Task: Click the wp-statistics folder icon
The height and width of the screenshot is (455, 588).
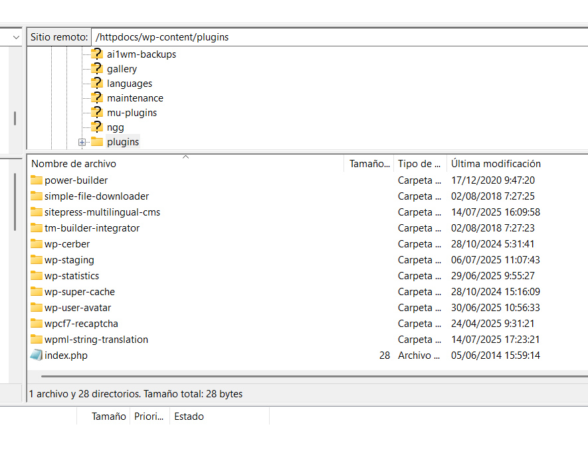Action: 37,276
